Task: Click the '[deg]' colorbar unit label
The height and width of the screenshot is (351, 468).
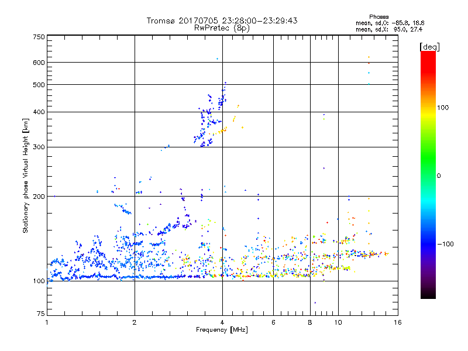Action: pyautogui.click(x=429, y=47)
